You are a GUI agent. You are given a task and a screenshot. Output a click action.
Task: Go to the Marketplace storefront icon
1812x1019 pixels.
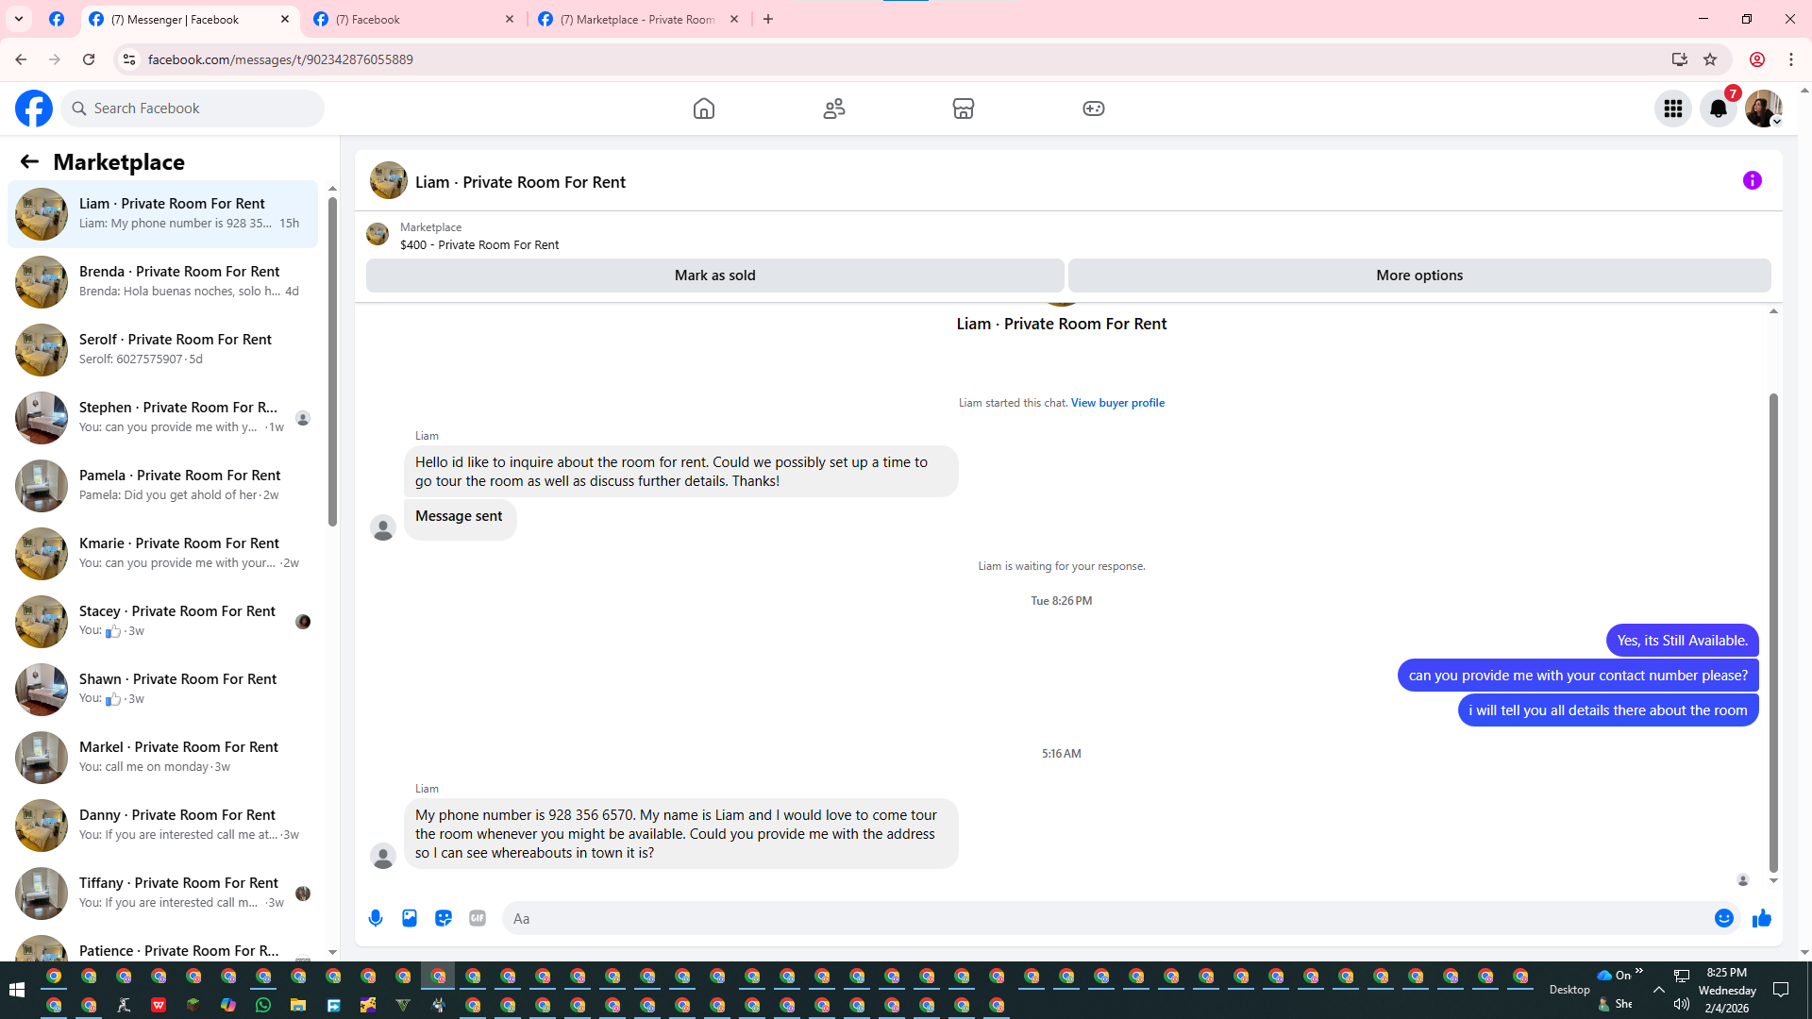pos(963,109)
